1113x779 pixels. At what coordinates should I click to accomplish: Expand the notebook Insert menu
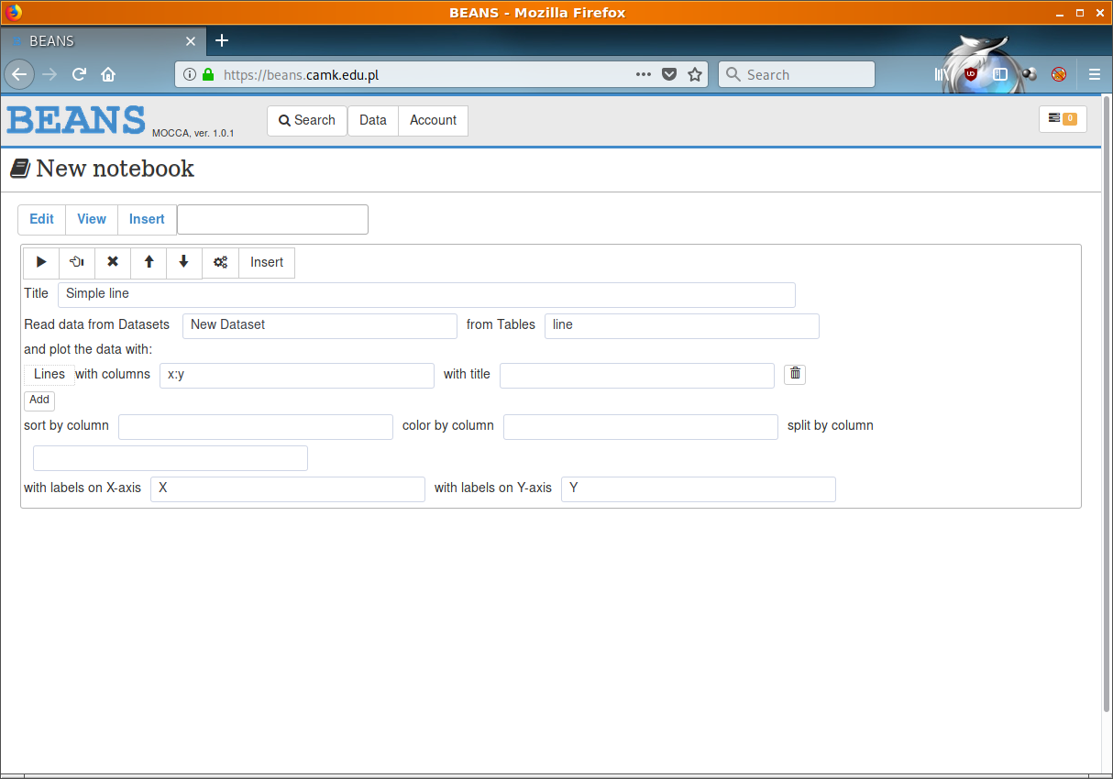(147, 219)
